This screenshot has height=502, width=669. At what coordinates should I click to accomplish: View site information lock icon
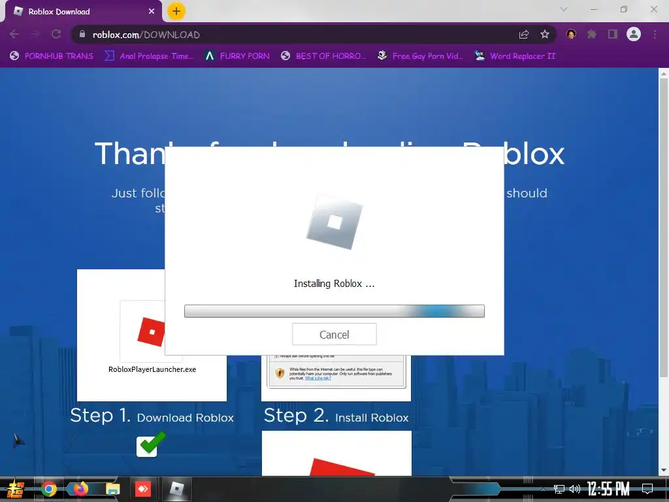click(x=82, y=34)
